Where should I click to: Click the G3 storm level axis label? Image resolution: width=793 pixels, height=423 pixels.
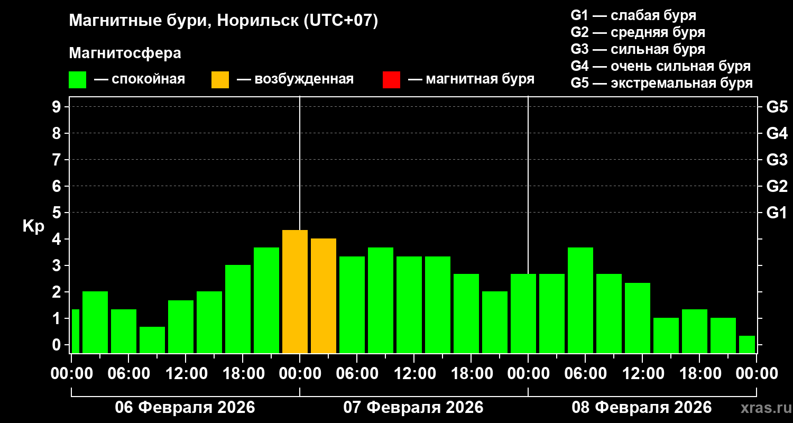(x=777, y=160)
